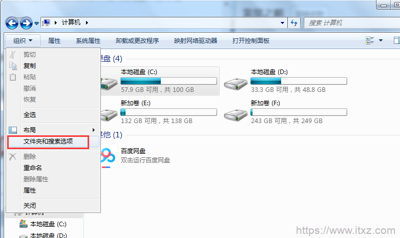Click the Forward navigation arrow
This screenshot has width=400, height=238.
click(26, 23)
